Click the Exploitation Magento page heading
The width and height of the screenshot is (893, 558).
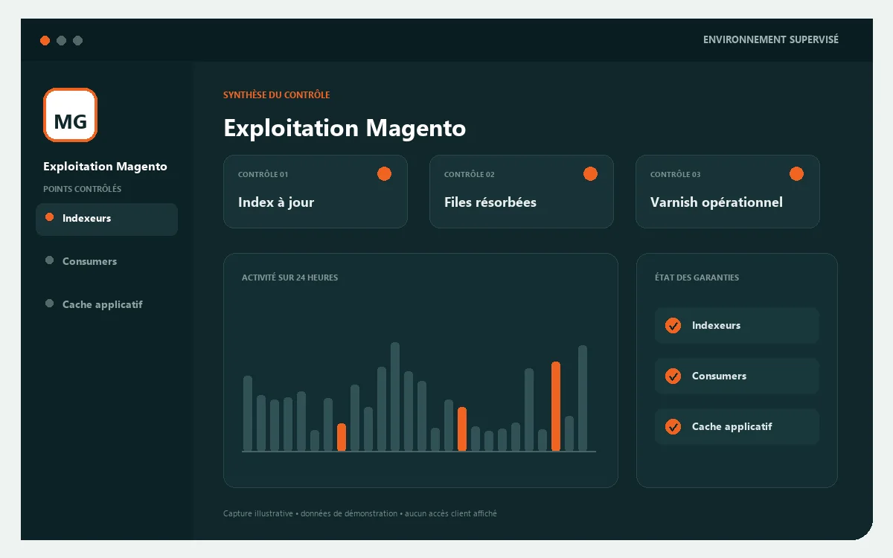tap(345, 128)
